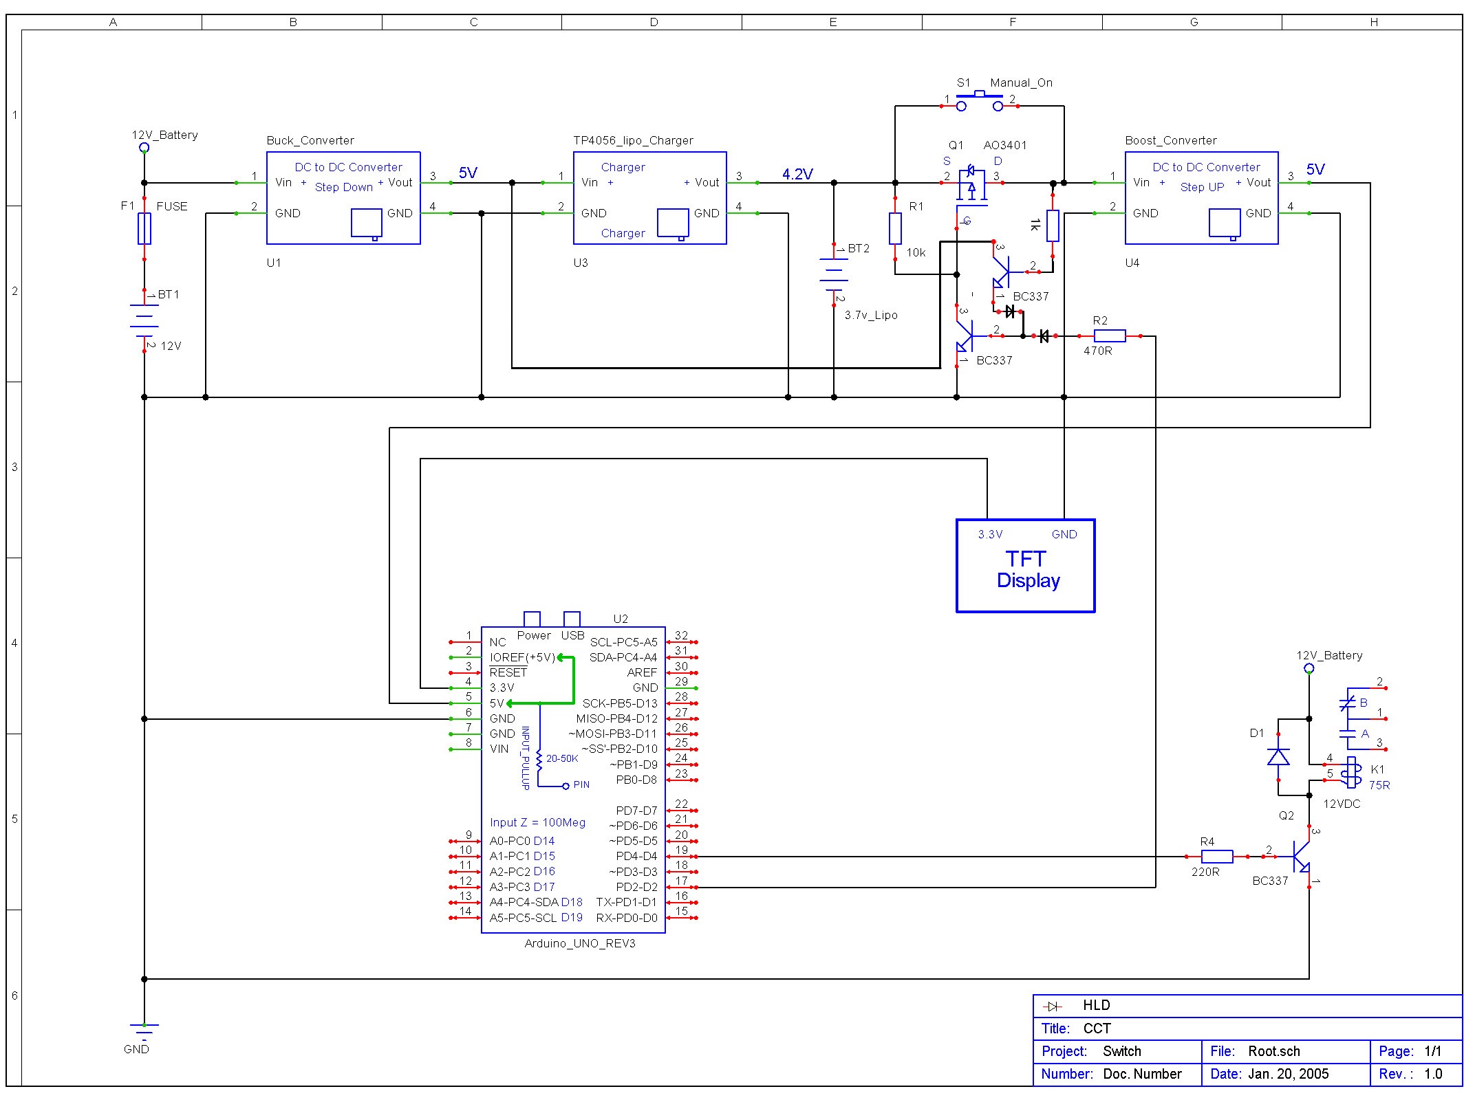Image resolution: width=1464 pixels, height=1100 pixels.
Task: Click the BT1 12V battery symbol
Action: pyautogui.click(x=144, y=321)
